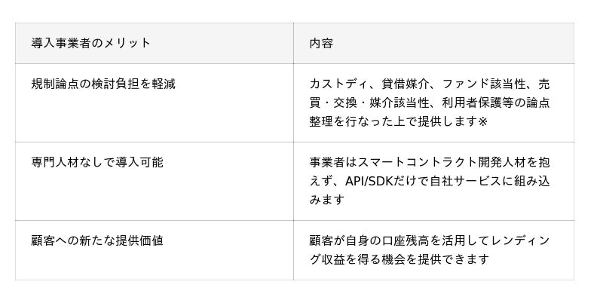Click the text みます in the second row
The width and height of the screenshot is (603, 303).
click(x=326, y=200)
